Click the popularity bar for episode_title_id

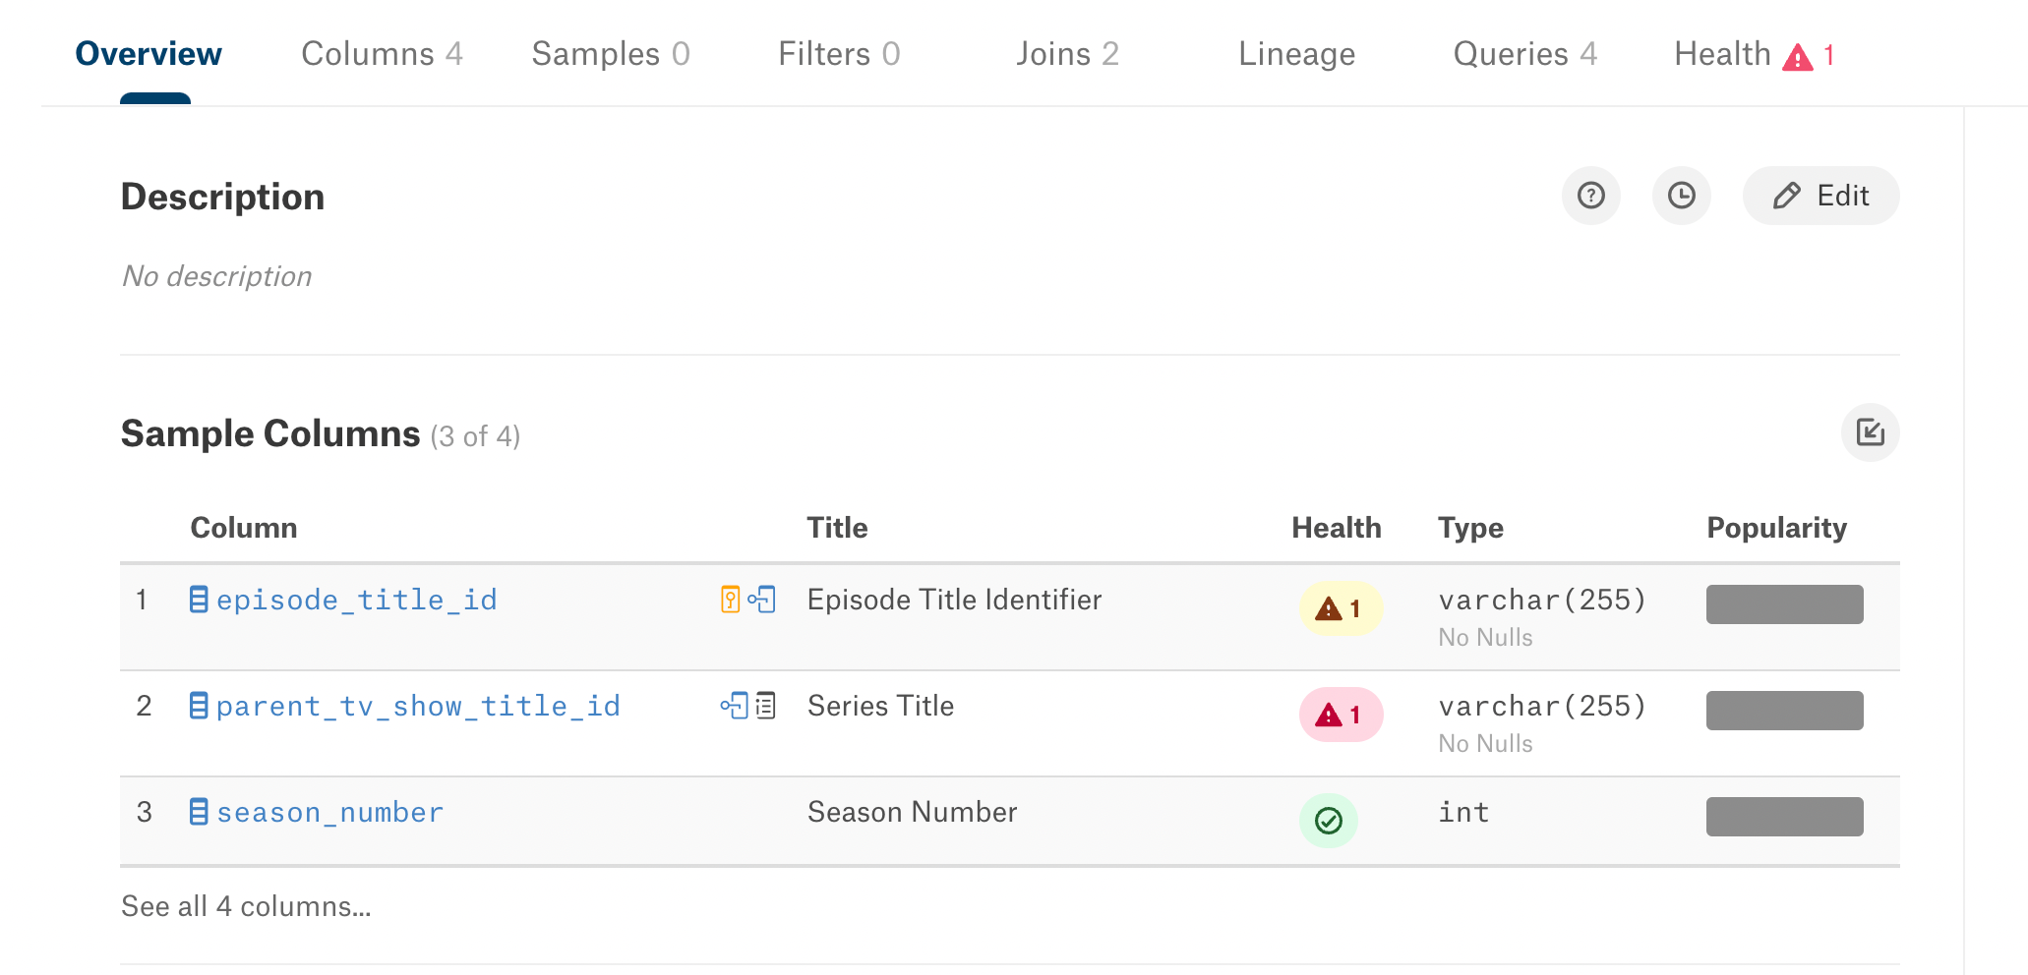1784,604
